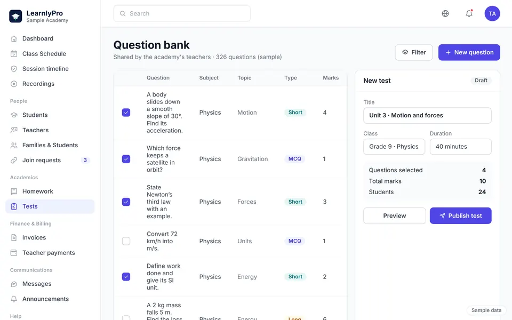Screen dimensions: 512x320
Task: Click the Question column header
Action: (158, 78)
